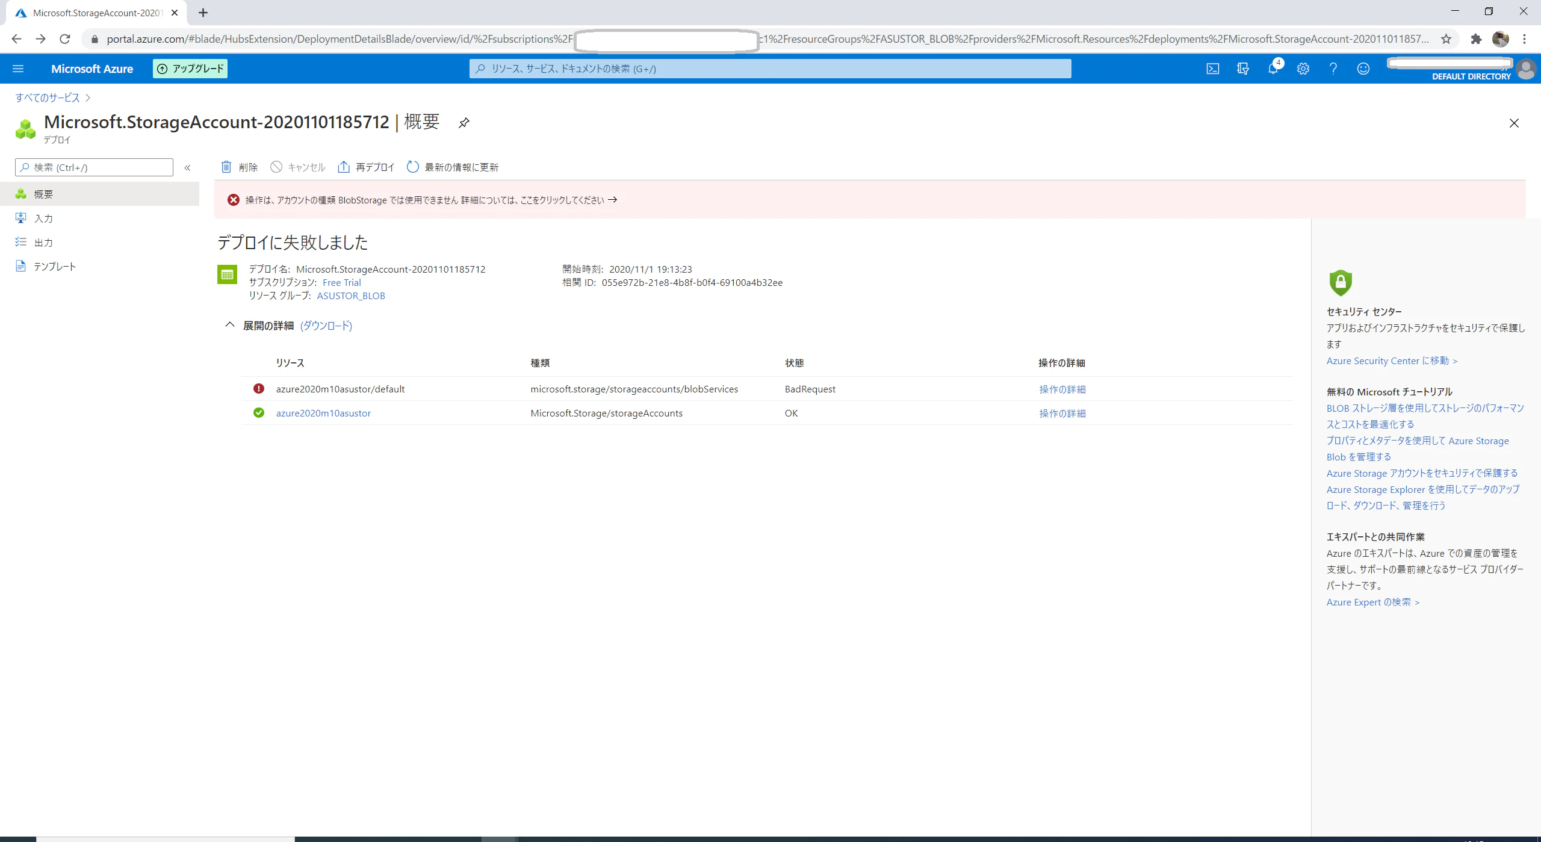
Task: Open the Azure Security Center に移動 link
Action: tap(1392, 361)
